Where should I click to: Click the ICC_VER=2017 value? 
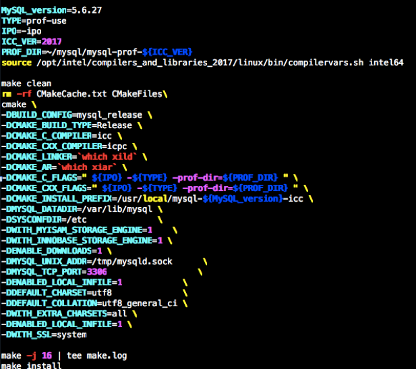tap(51, 42)
